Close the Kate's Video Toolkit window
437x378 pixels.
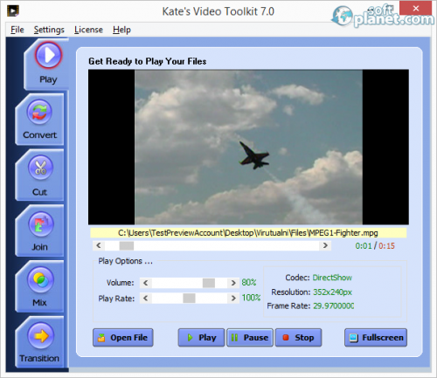(x=416, y=8)
